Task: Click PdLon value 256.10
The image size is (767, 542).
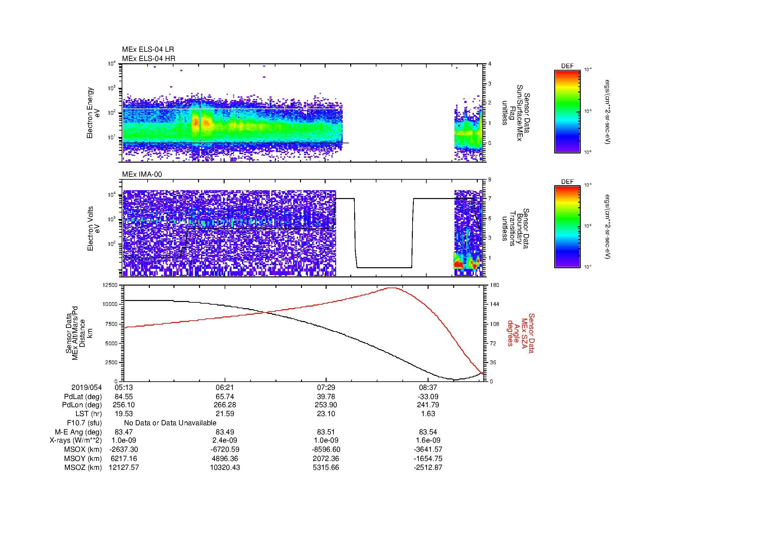Action: 124,405
